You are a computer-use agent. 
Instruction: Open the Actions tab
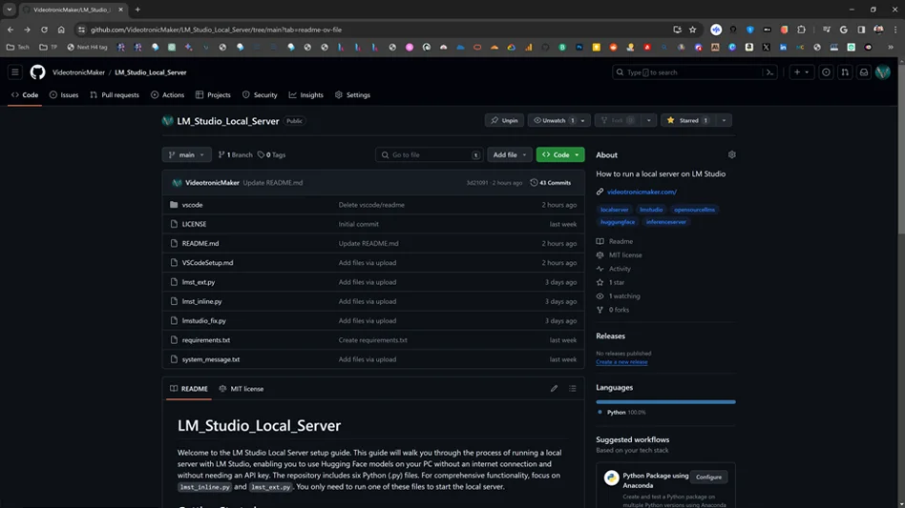(x=167, y=95)
